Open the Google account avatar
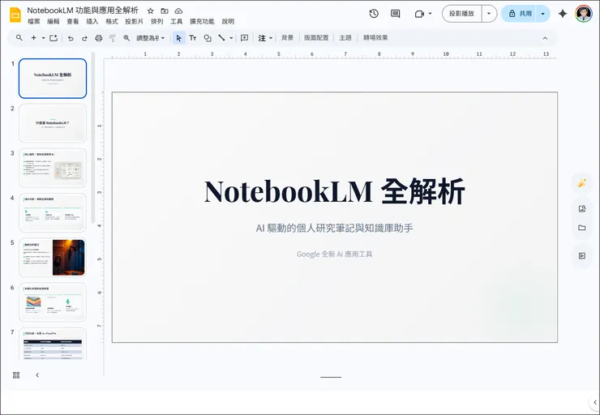This screenshot has width=600, height=415. pyautogui.click(x=583, y=14)
